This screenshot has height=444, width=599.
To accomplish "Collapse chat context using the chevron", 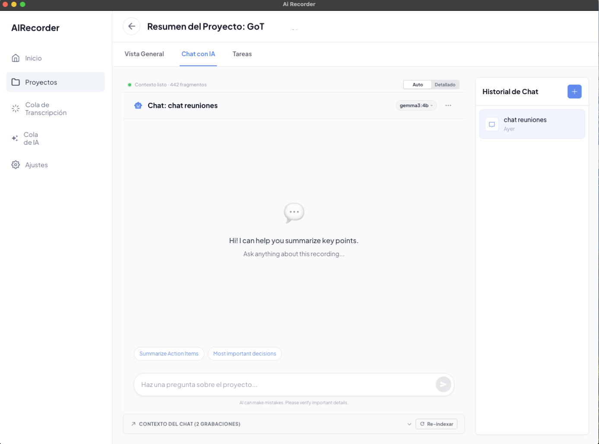I will pyautogui.click(x=409, y=424).
